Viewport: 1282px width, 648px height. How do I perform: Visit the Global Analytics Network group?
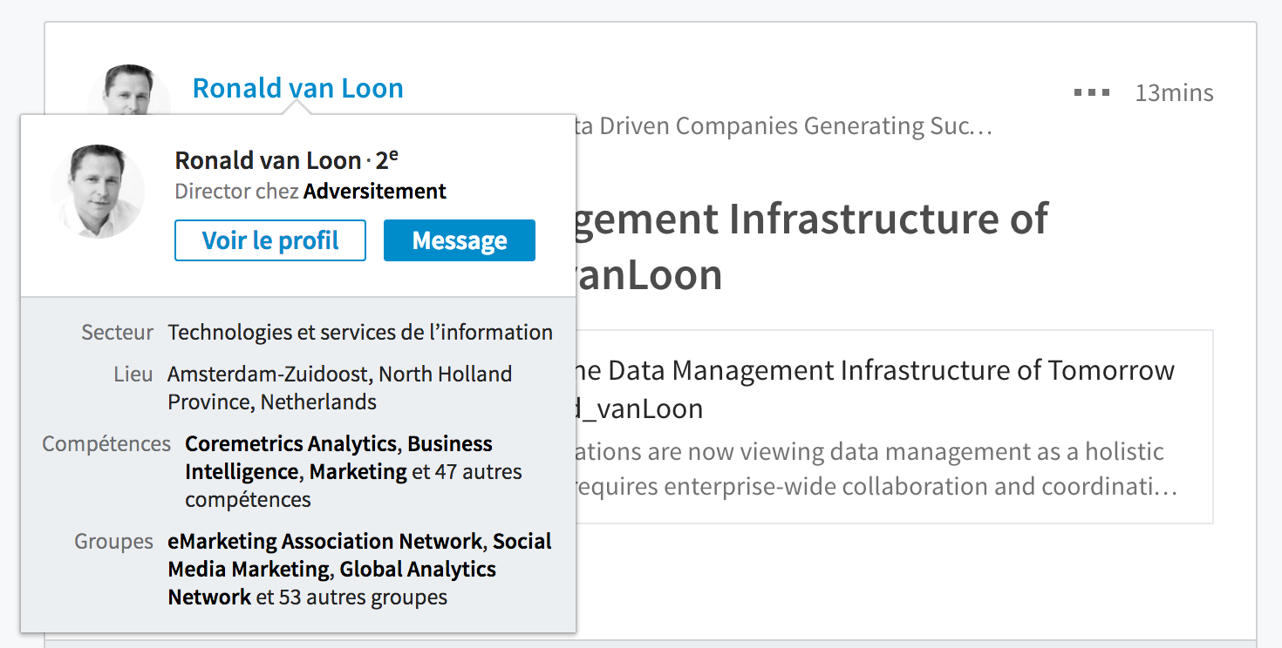pyautogui.click(x=331, y=583)
